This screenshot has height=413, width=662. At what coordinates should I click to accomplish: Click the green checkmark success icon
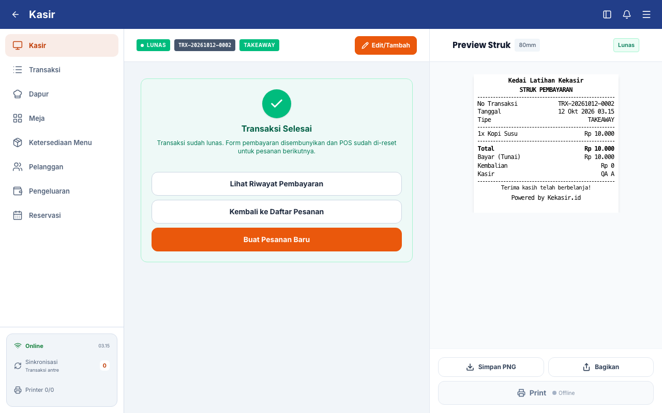tap(277, 104)
